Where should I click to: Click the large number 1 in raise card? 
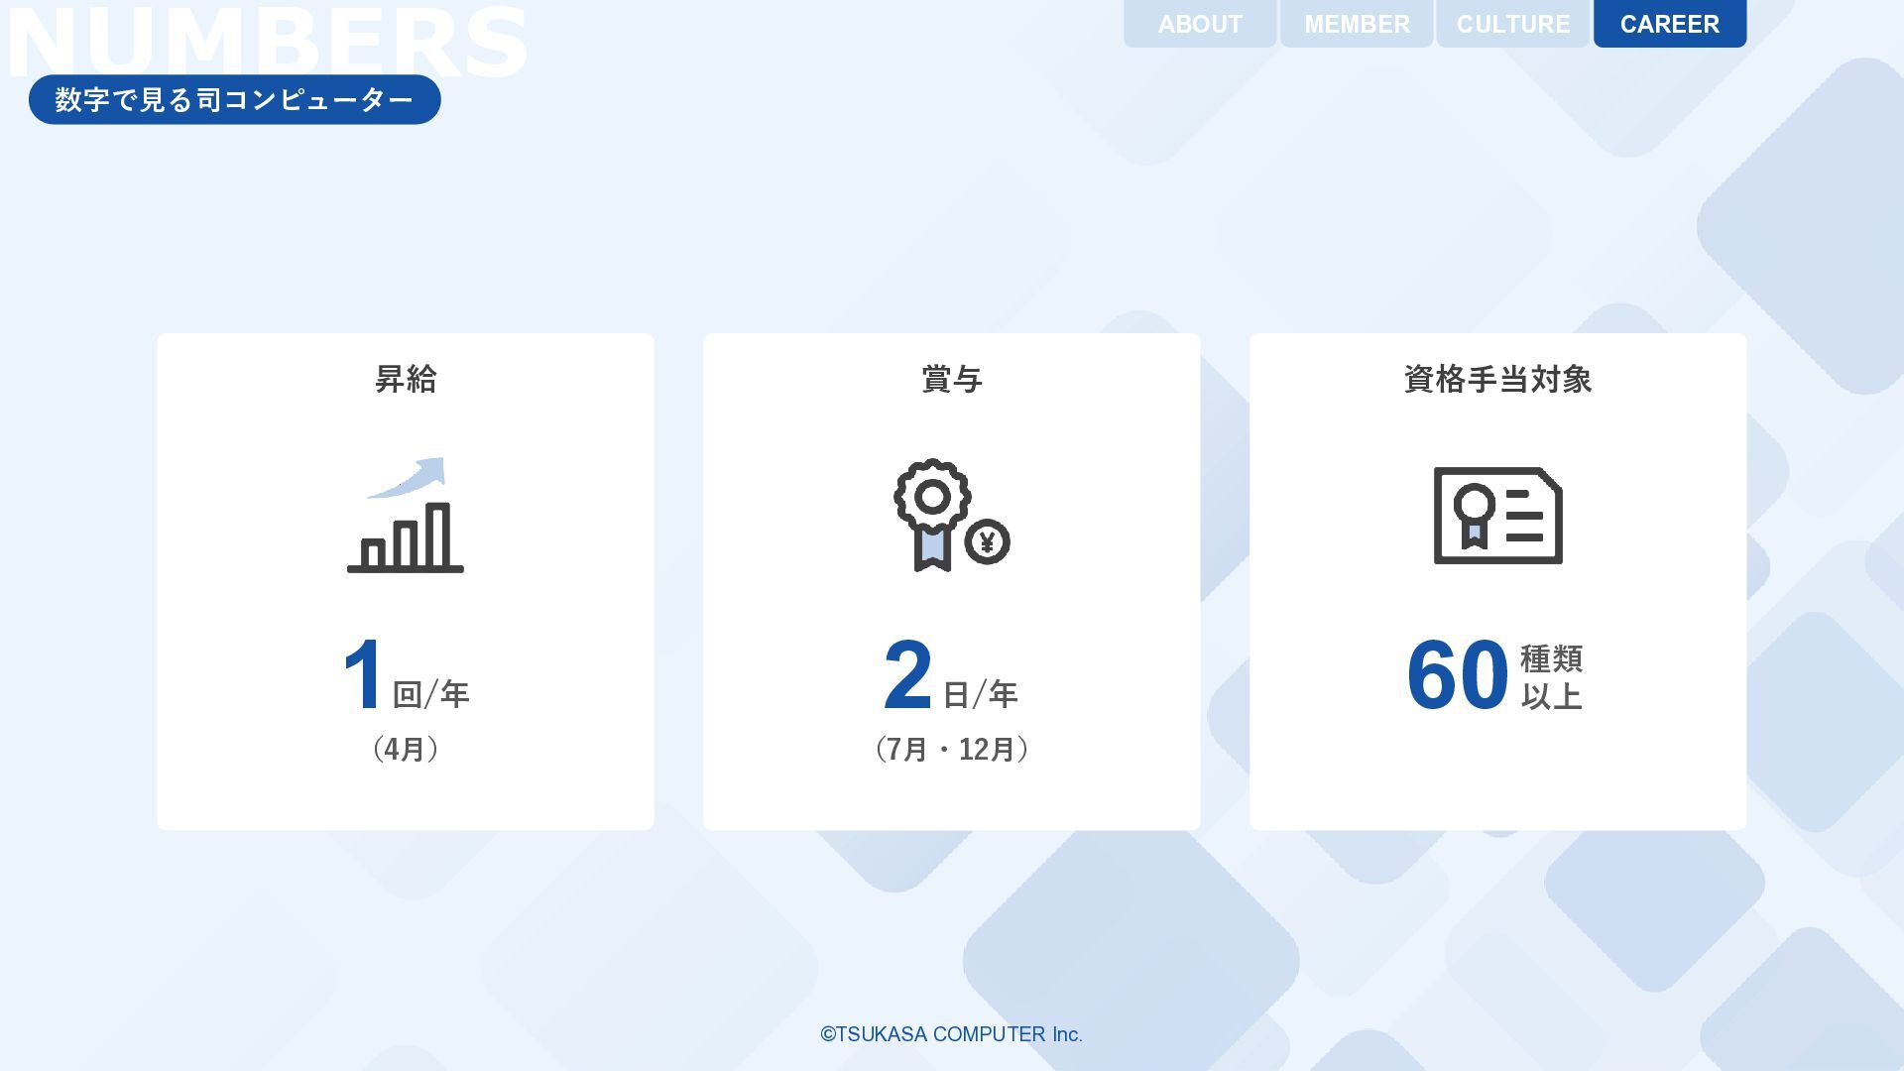(x=363, y=675)
